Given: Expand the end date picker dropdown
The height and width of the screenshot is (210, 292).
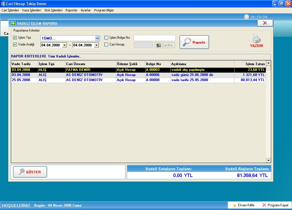Looking at the screenshot, I should tap(96, 45).
